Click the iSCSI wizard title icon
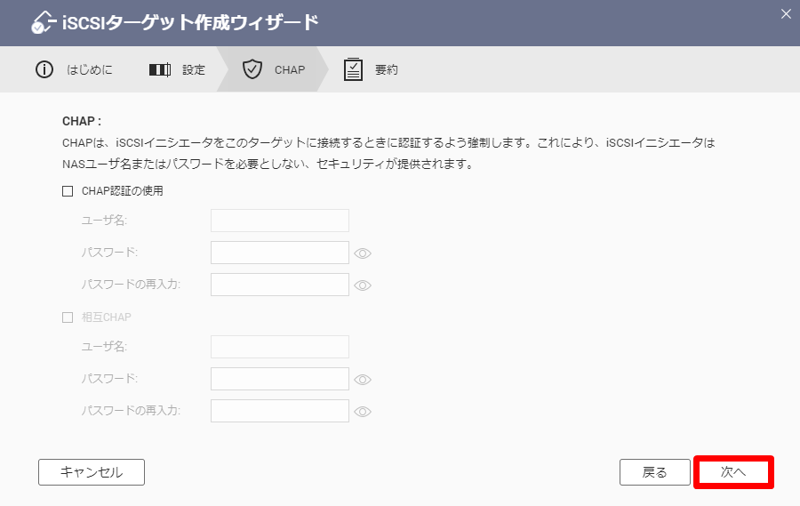 43,22
